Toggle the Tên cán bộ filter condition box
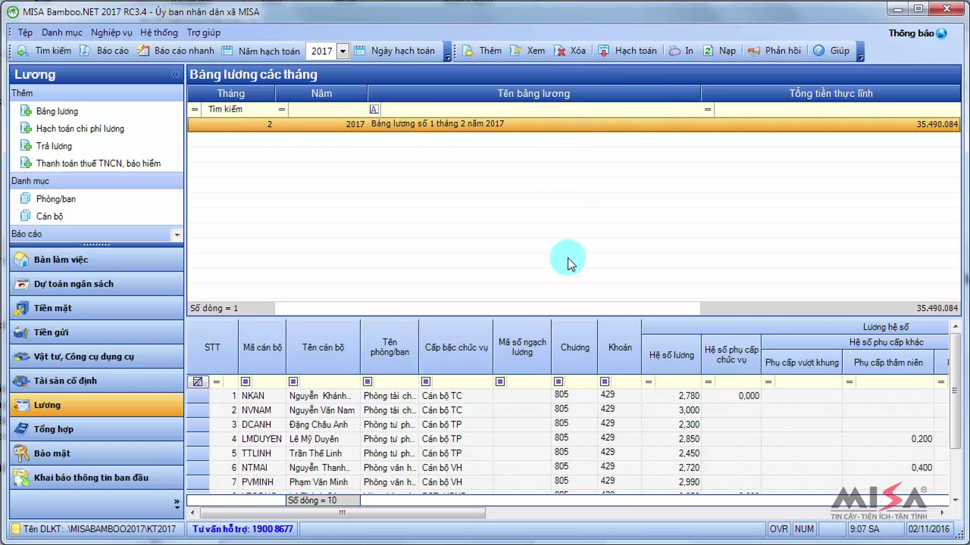This screenshot has height=545, width=970. 293,381
